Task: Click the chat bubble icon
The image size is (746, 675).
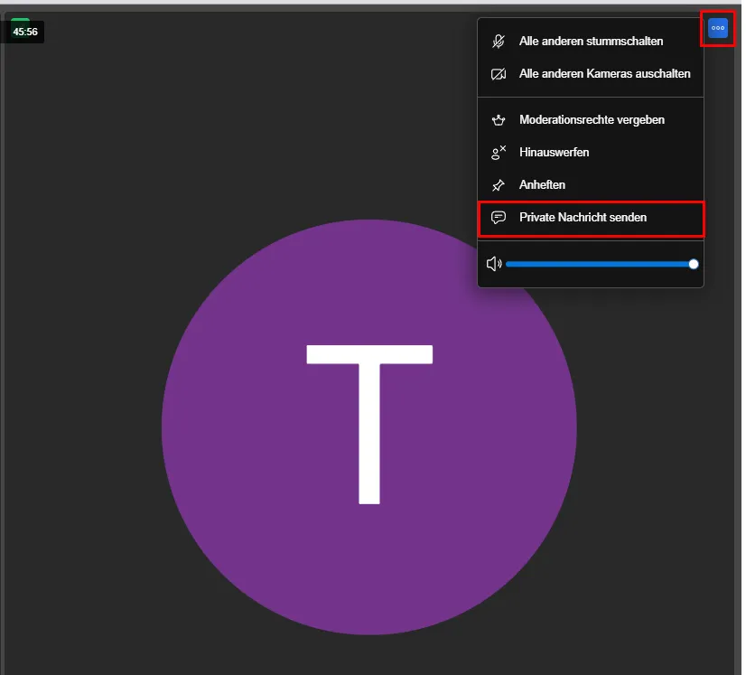Action: click(x=498, y=218)
